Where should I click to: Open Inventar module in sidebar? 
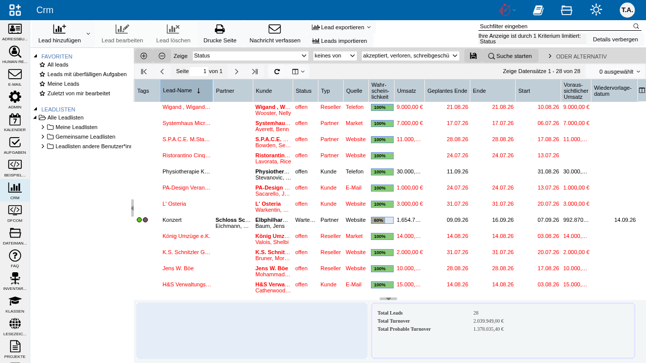tap(15, 281)
